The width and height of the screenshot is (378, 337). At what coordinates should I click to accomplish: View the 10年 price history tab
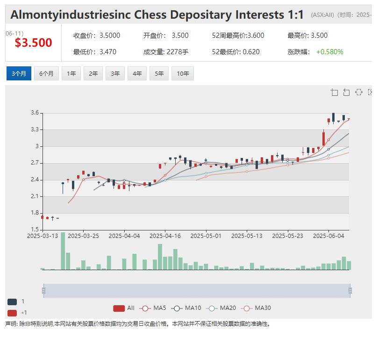pyautogui.click(x=183, y=73)
